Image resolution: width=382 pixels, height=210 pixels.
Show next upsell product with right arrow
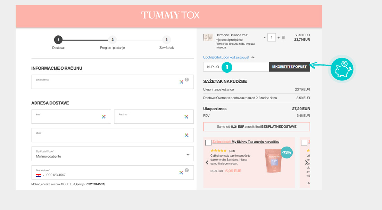point(306,163)
